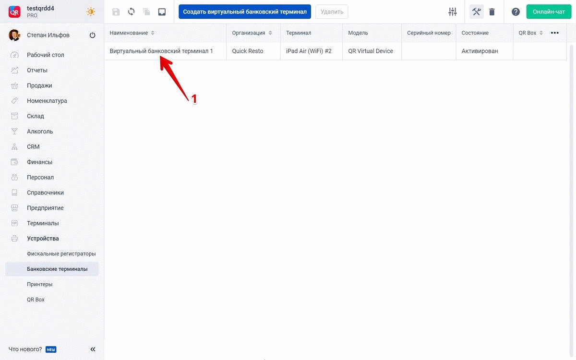Image resolution: width=576 pixels, height=360 pixels.
Task: Click the copy documents icon
Action: point(146,12)
